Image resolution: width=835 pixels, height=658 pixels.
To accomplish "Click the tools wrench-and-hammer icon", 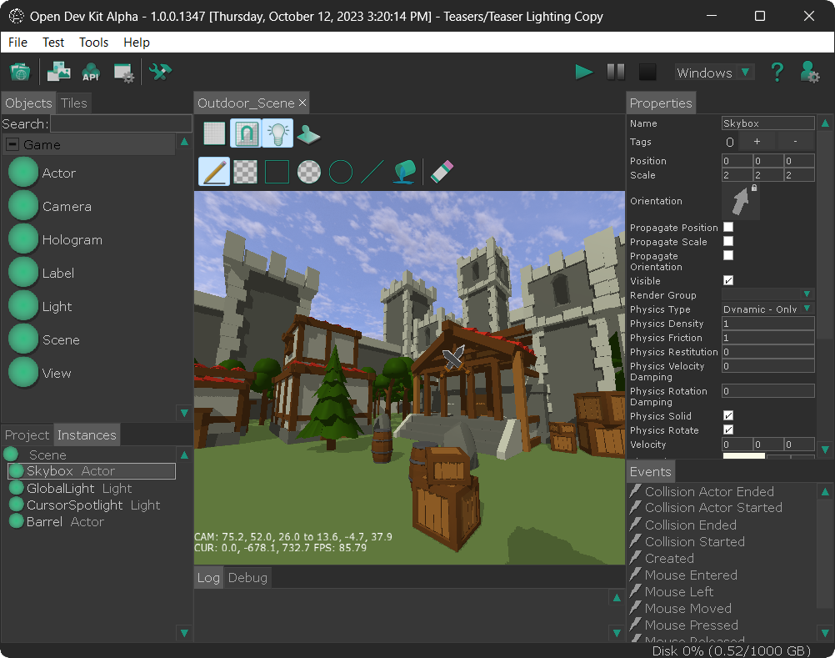I will coord(160,72).
